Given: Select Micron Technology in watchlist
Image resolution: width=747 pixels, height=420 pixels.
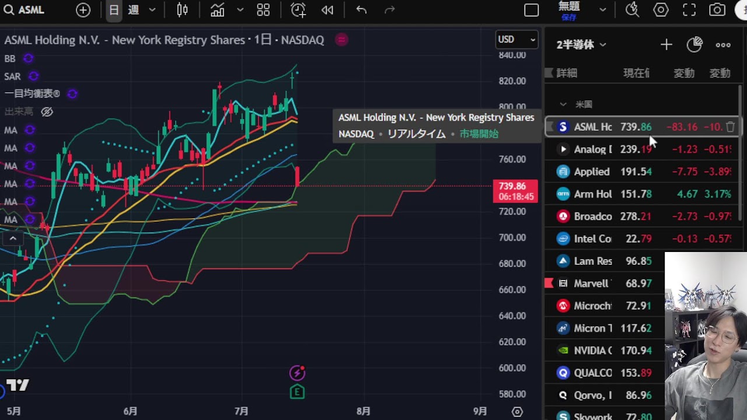Looking at the screenshot, I should point(605,328).
